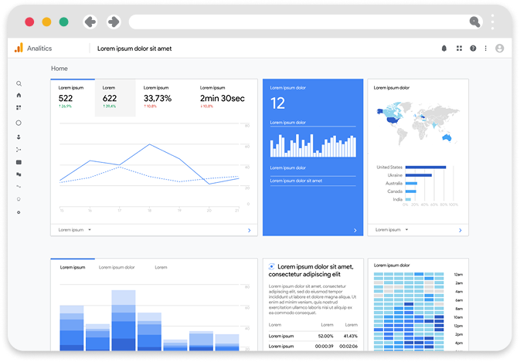Click the 00:02:06 table value
Screen dimensions: 520x362
coord(348,347)
